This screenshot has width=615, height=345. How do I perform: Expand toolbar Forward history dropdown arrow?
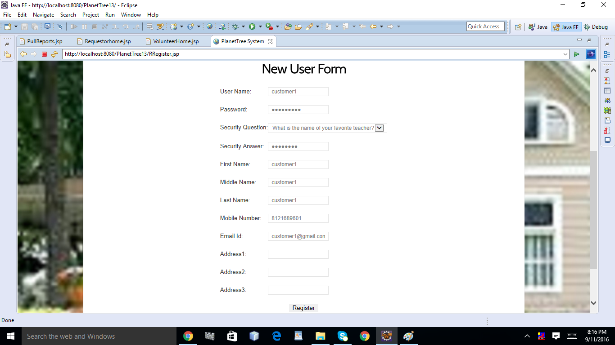pos(398,27)
